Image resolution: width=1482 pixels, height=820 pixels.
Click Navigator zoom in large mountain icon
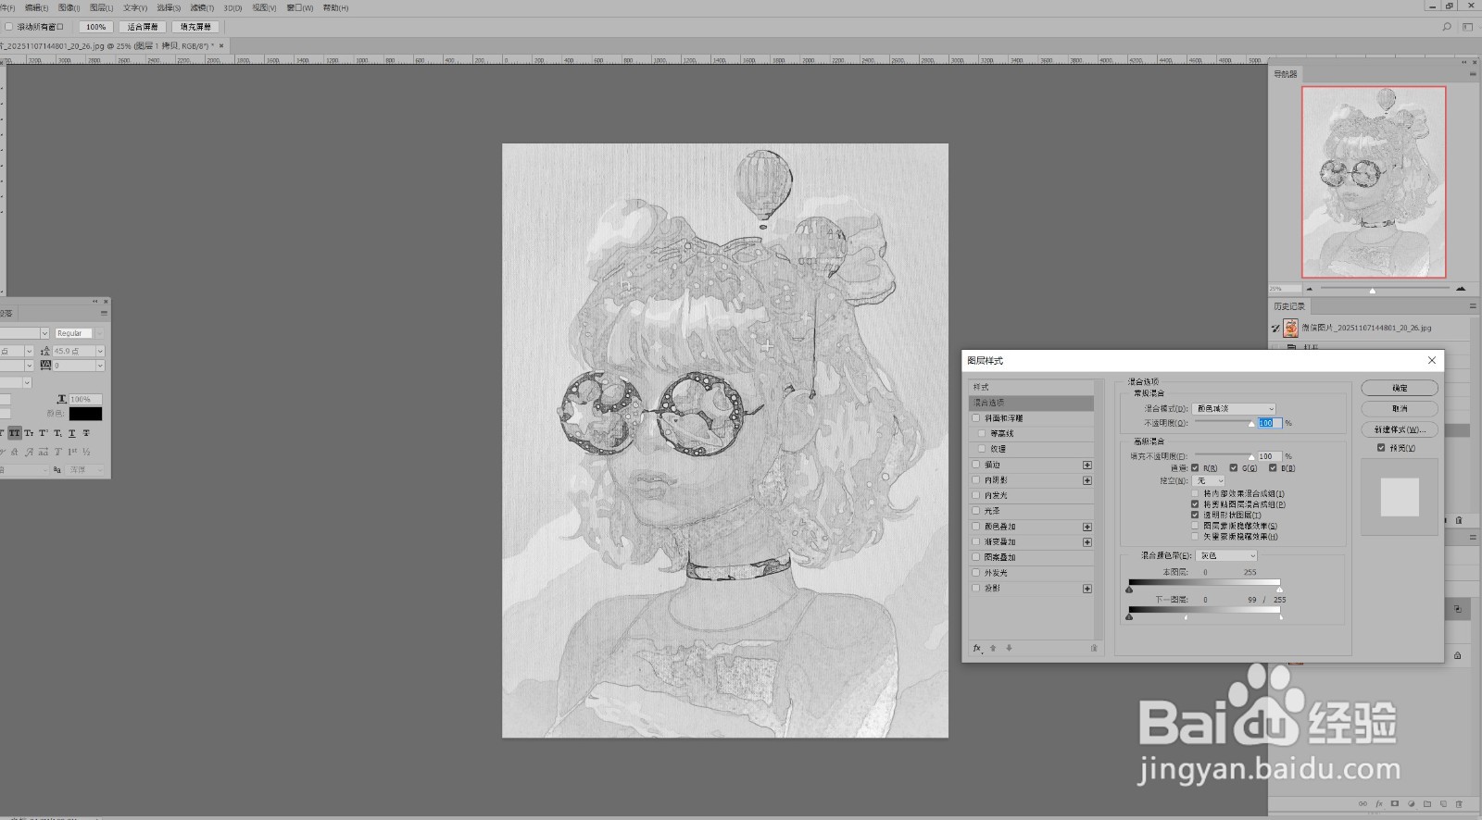coord(1461,289)
